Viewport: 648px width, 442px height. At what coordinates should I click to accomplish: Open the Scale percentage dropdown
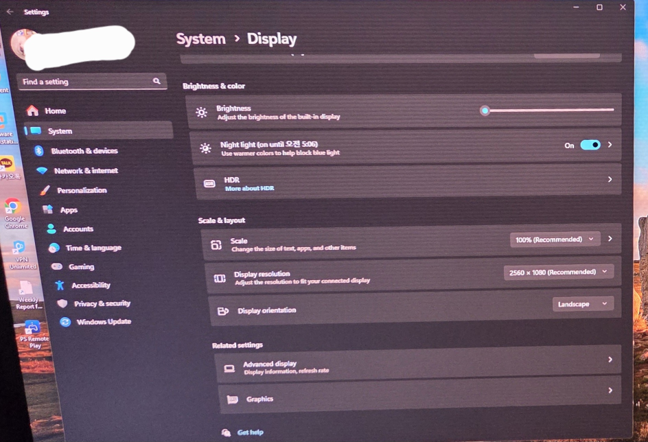[555, 240]
